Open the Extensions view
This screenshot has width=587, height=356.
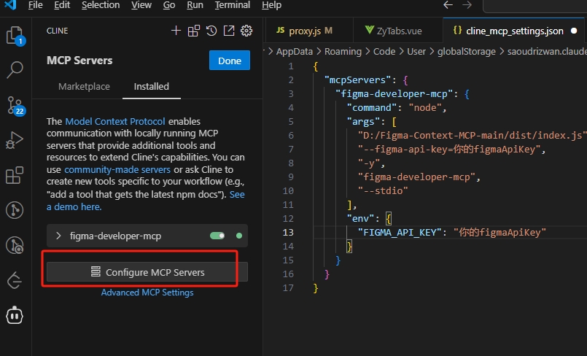coord(15,175)
